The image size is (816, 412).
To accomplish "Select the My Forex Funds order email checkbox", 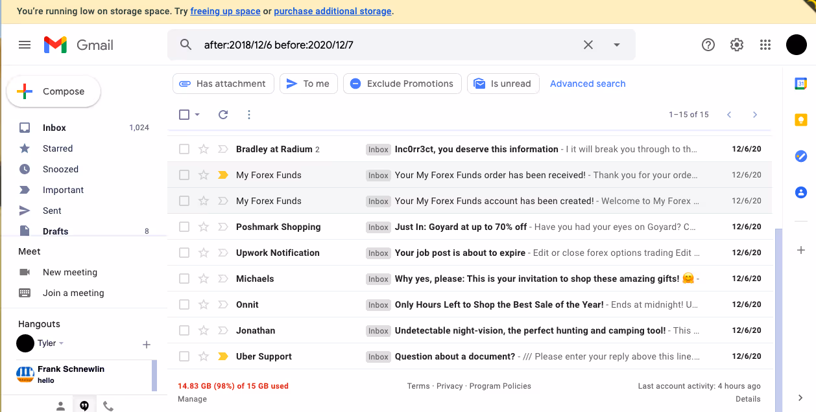I will 184,175.
